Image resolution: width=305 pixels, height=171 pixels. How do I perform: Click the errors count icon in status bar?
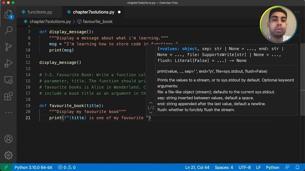[x=62, y=167]
